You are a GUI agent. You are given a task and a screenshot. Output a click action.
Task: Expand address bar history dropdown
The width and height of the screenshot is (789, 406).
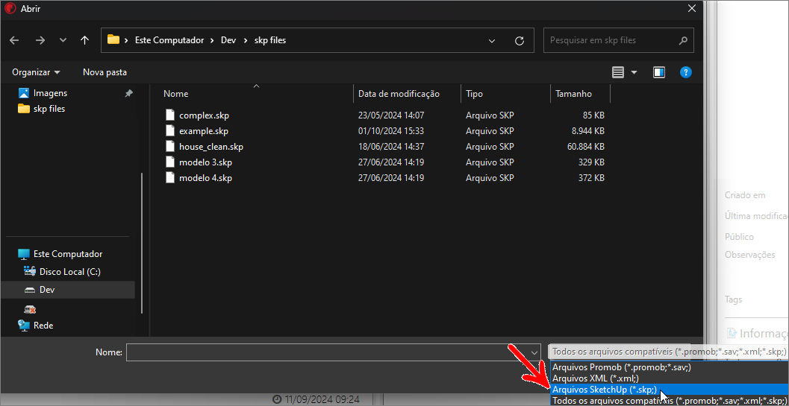click(x=492, y=41)
